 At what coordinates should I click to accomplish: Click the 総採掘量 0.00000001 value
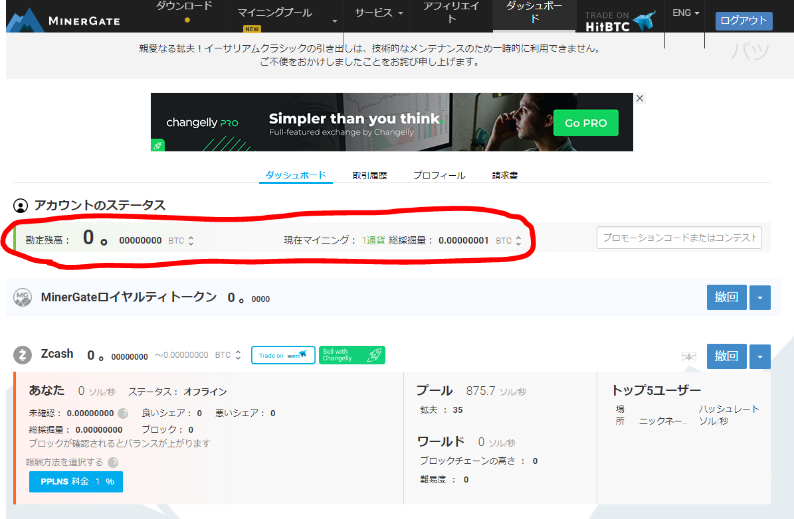pyautogui.click(x=463, y=241)
